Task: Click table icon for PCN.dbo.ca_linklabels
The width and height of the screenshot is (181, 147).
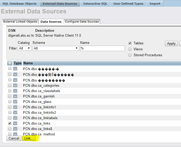Action: [15, 118]
